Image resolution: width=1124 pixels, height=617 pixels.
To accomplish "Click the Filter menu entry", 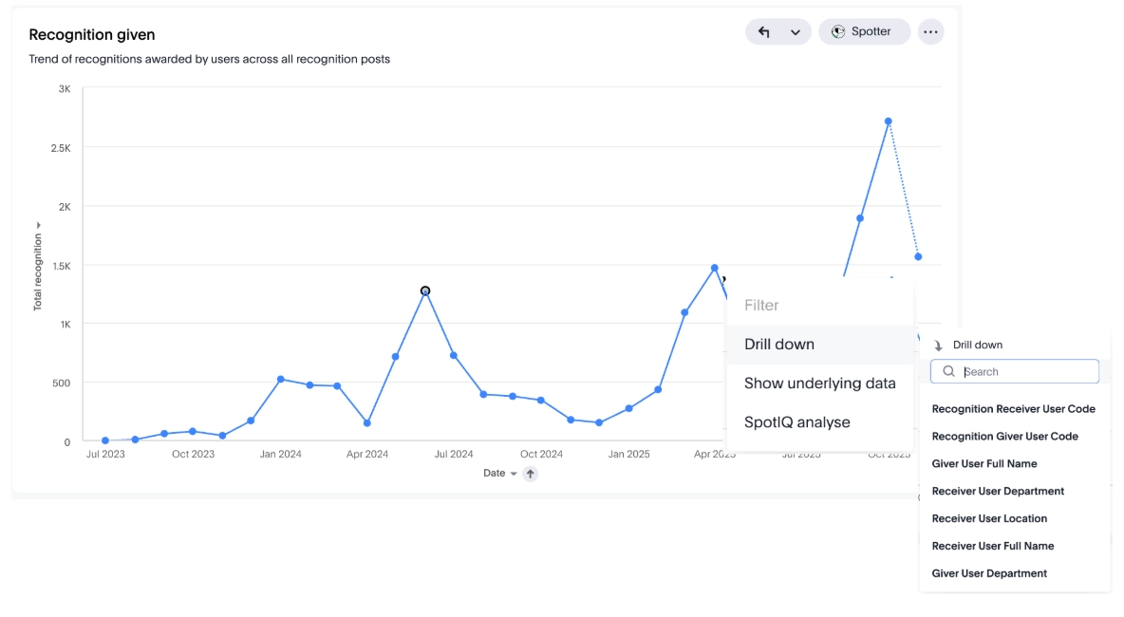I will point(761,305).
